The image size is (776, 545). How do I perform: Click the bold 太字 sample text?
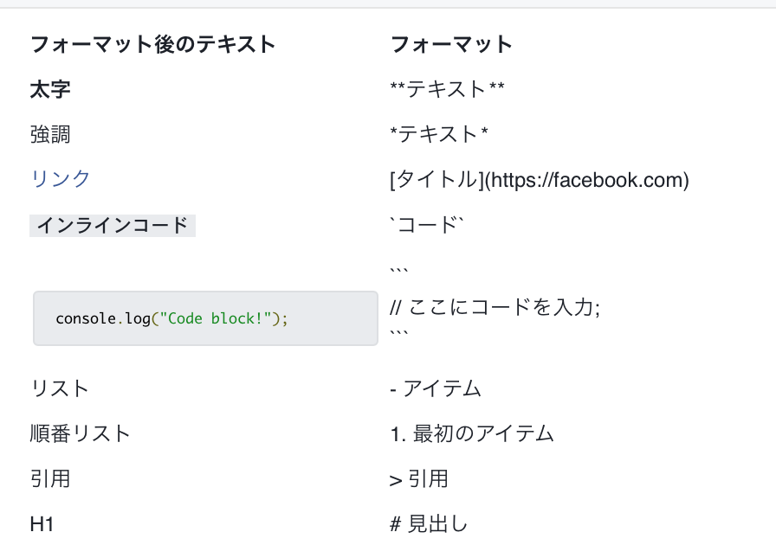tap(50, 89)
